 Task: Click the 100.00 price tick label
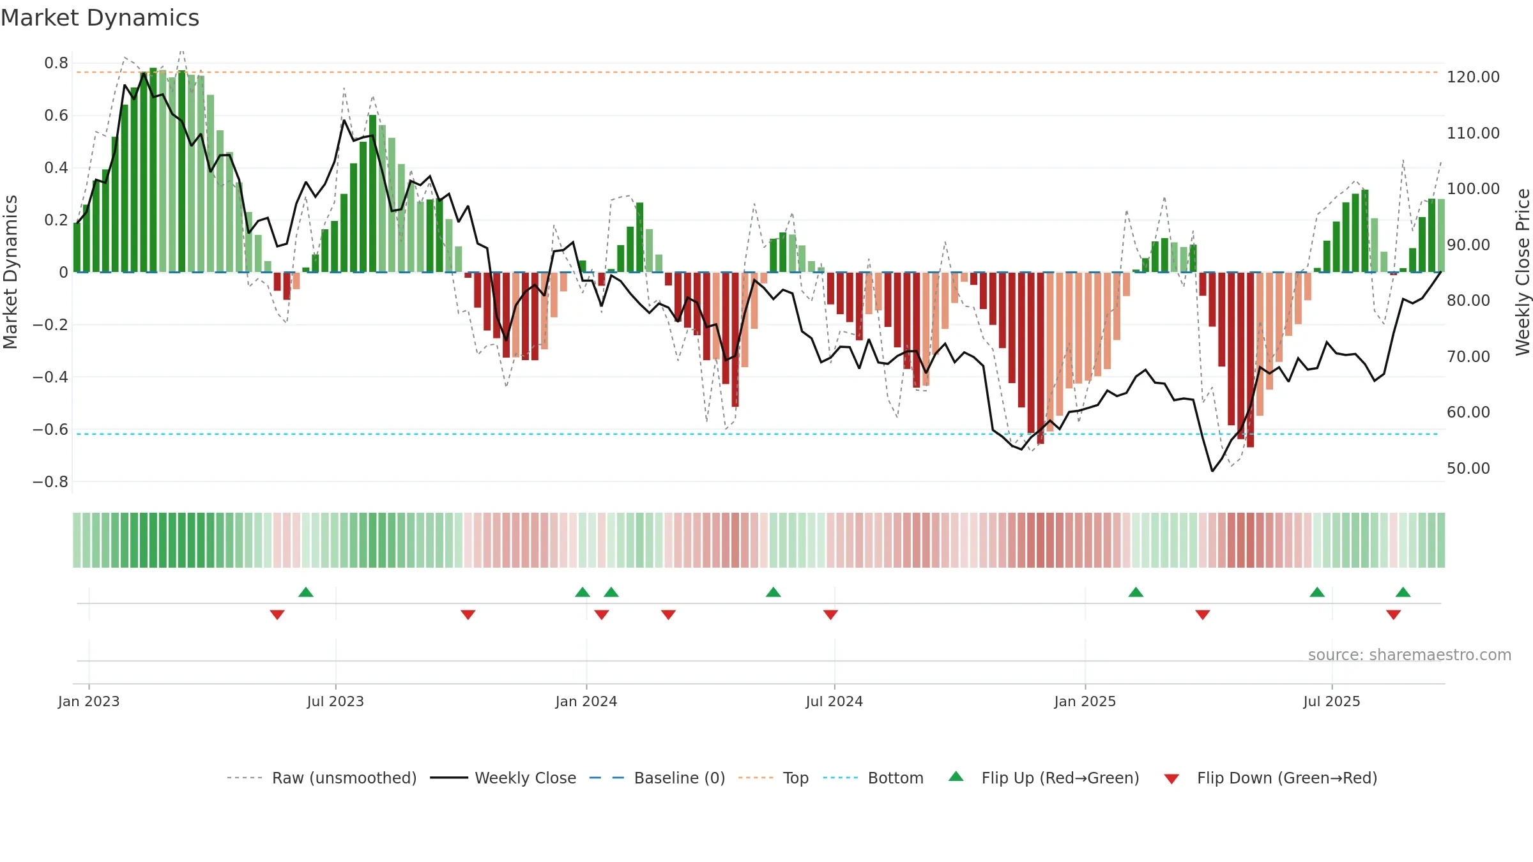click(x=1473, y=189)
